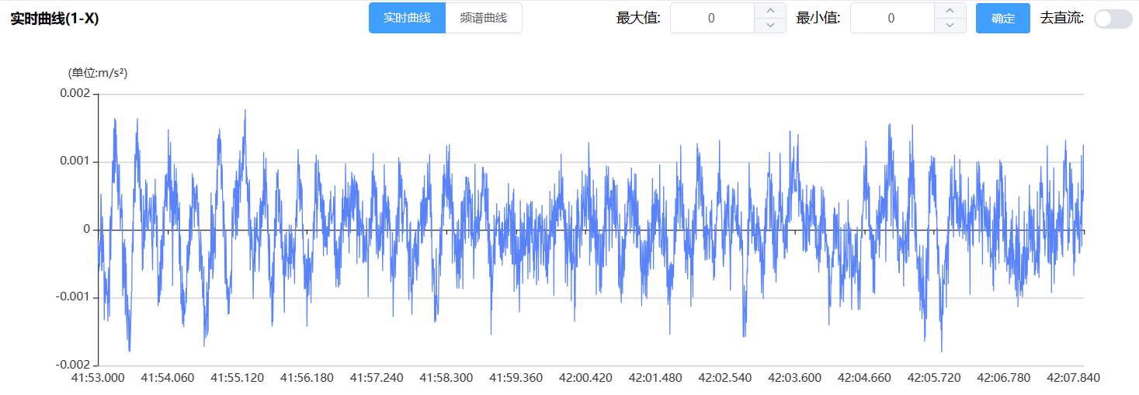Image resolution: width=1139 pixels, height=395 pixels.
Task: Open the 频谱曲线 tab
Action: click(483, 18)
